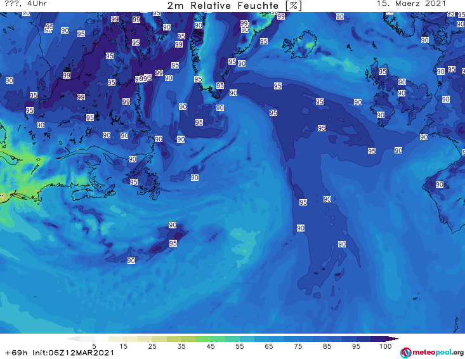Open the meteopool.org link text
The height and width of the screenshot is (359, 465).
[x=438, y=353]
